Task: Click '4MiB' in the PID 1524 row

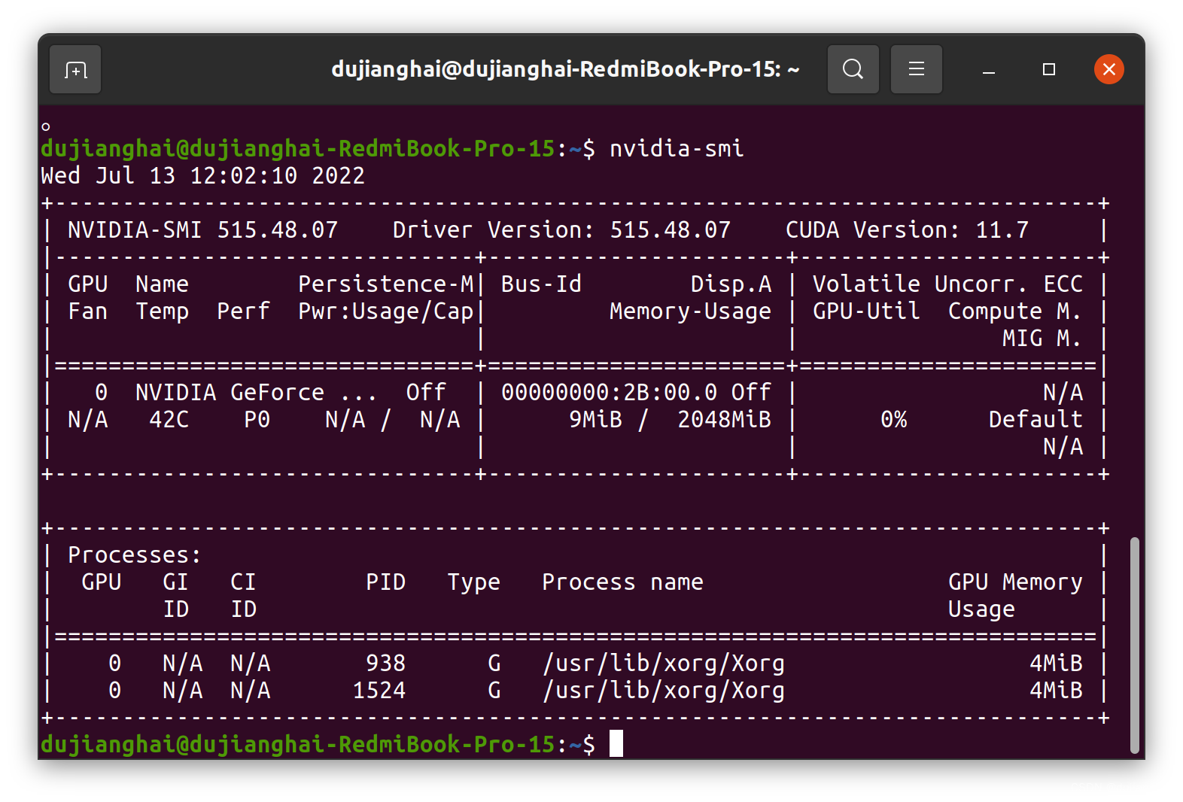Action: click(x=1056, y=690)
